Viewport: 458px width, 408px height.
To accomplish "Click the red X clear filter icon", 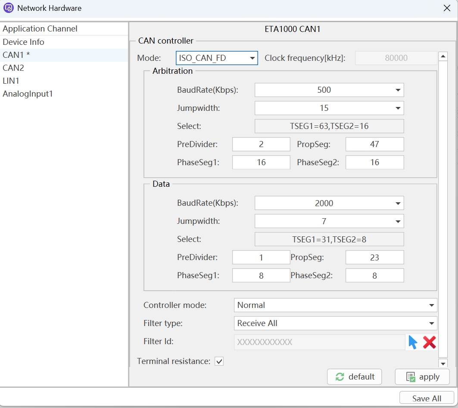I will 429,342.
